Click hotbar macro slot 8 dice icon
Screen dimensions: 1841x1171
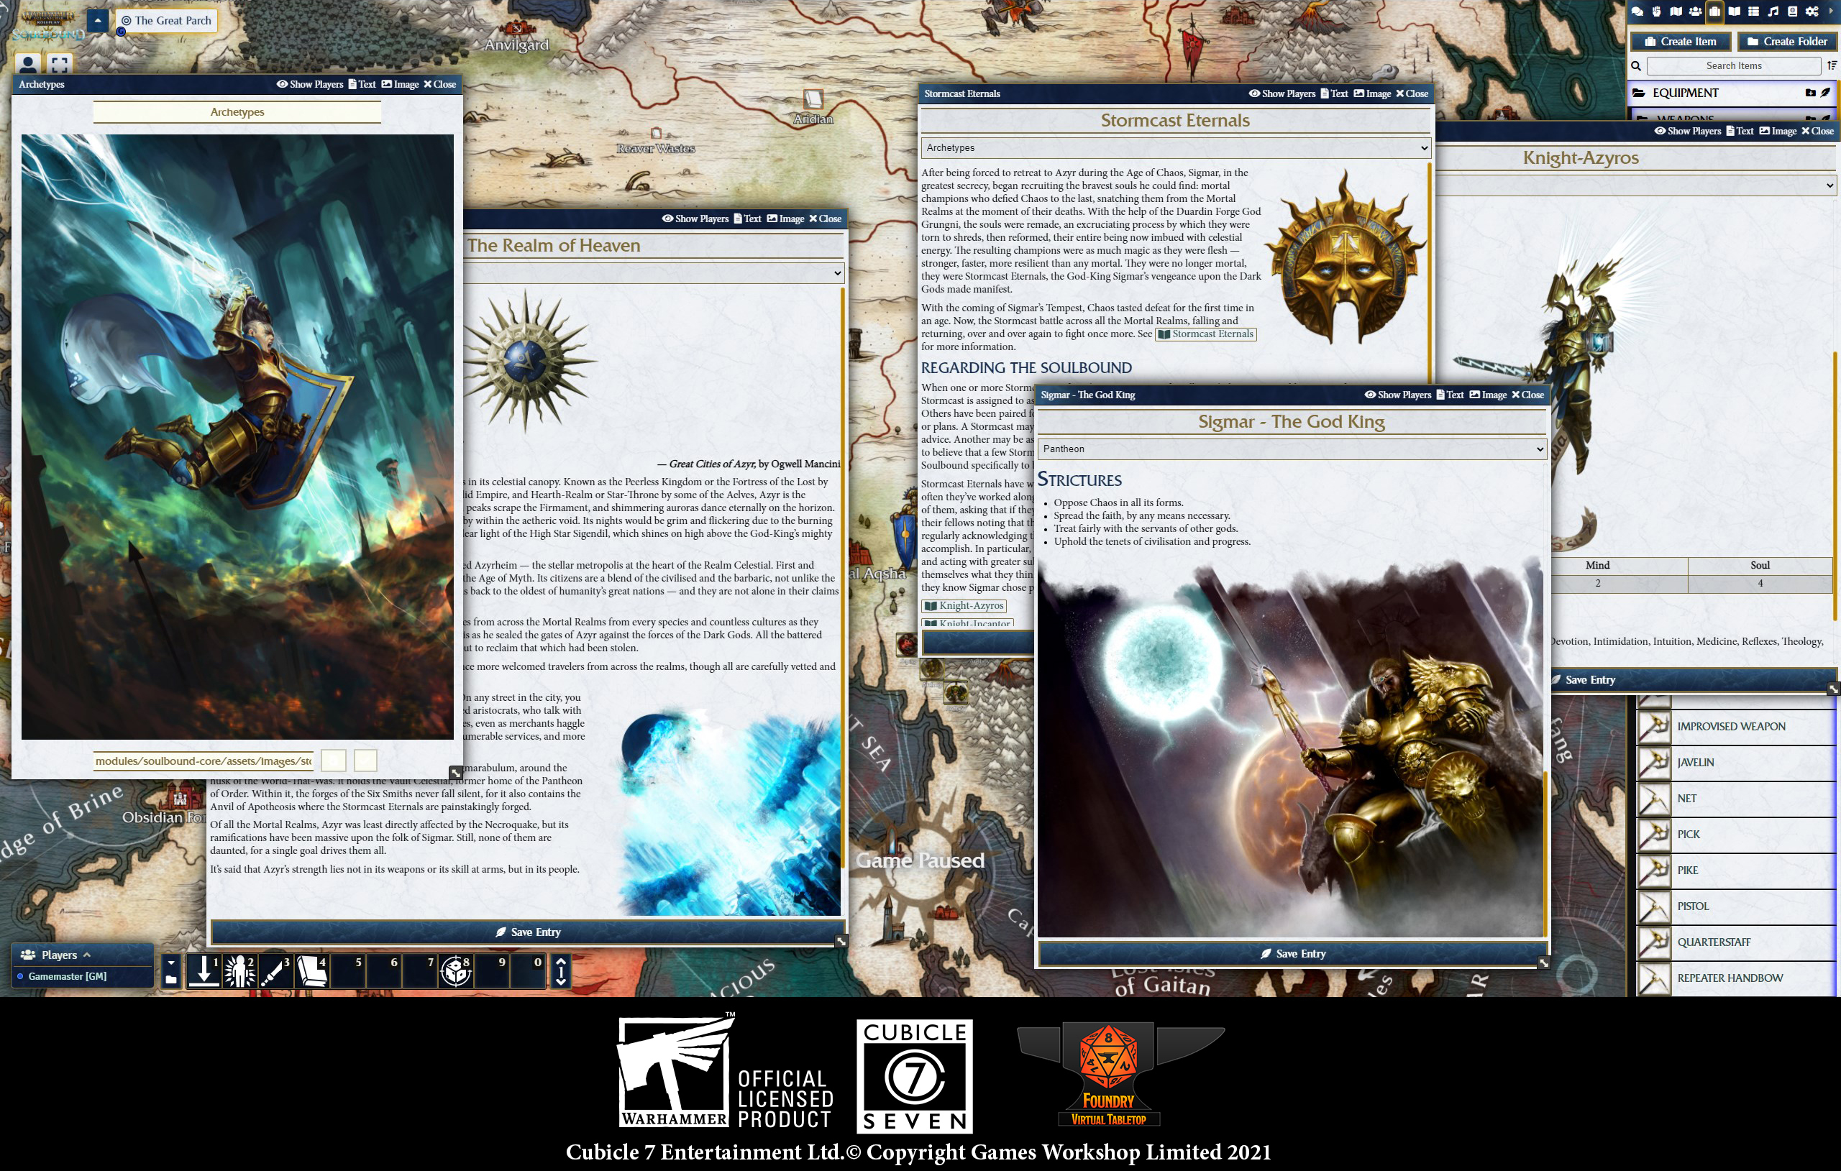(x=457, y=971)
